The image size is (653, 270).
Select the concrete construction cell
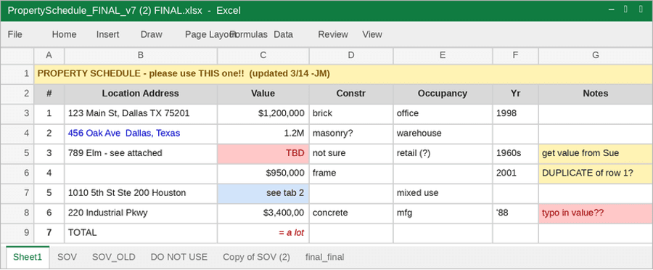351,213
